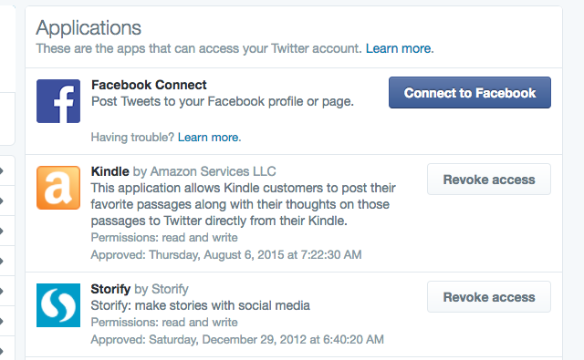Image resolution: width=584 pixels, height=360 pixels.
Task: Revoke access for the Kindle app
Action: point(489,180)
